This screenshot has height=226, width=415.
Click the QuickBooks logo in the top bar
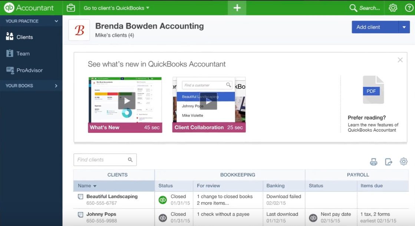(x=9, y=7)
